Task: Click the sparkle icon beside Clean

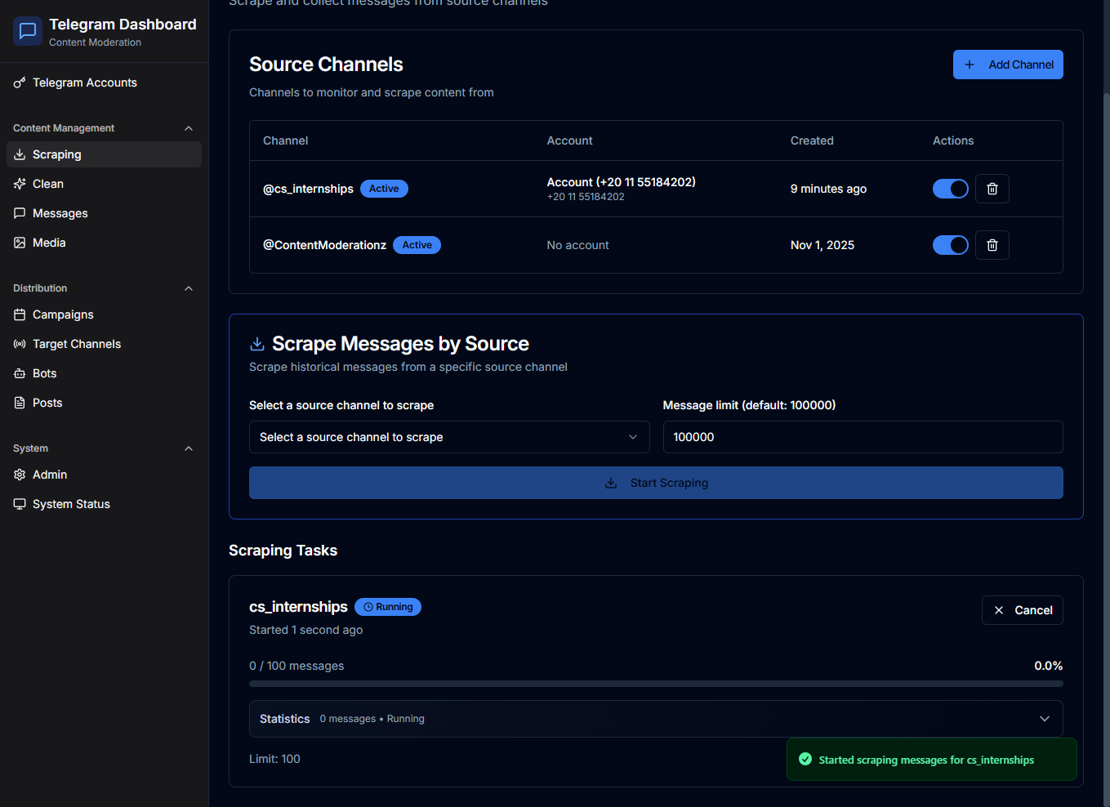Action: pos(20,184)
